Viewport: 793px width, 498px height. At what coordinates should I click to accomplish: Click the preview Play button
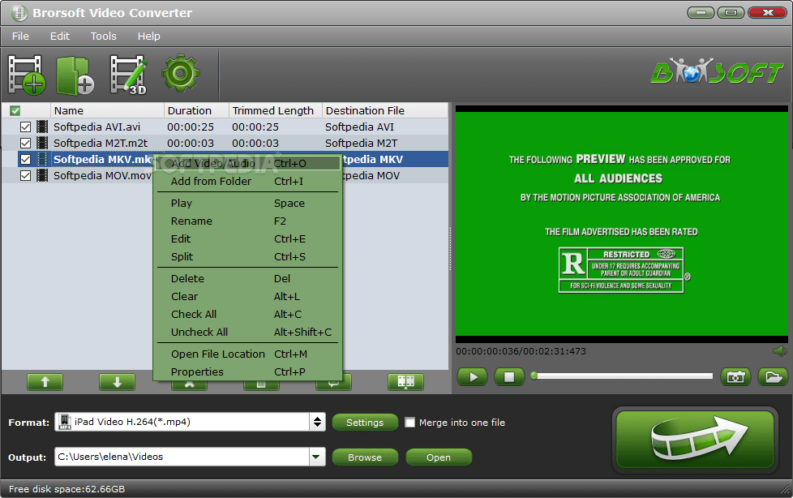[473, 377]
